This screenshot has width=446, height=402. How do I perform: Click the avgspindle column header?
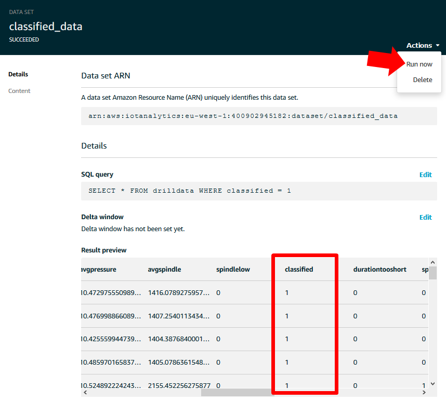(x=164, y=270)
